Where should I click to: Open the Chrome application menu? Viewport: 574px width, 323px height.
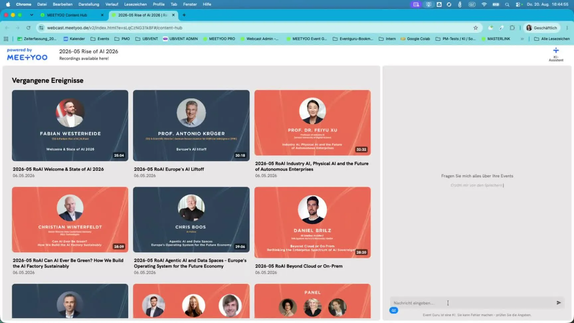pos(24,4)
